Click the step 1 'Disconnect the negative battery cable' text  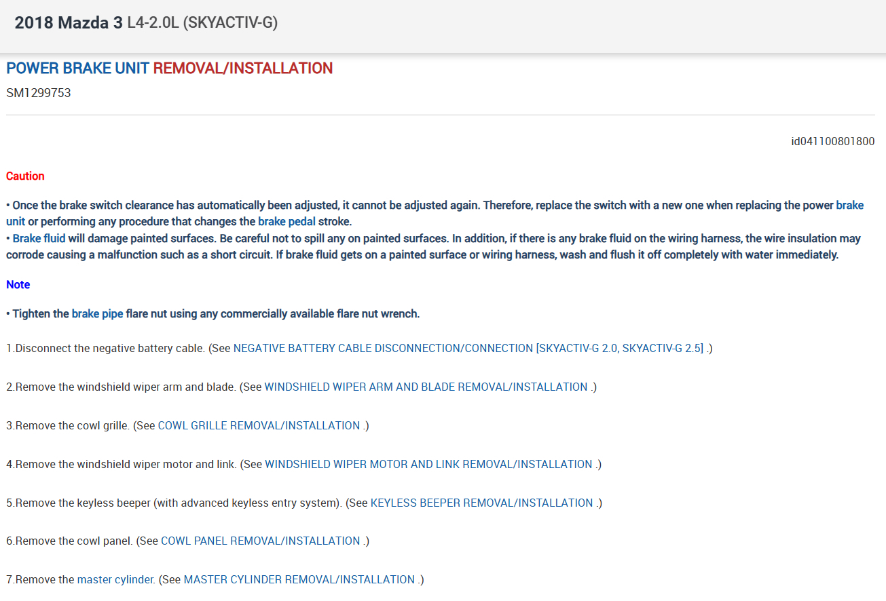click(x=110, y=348)
